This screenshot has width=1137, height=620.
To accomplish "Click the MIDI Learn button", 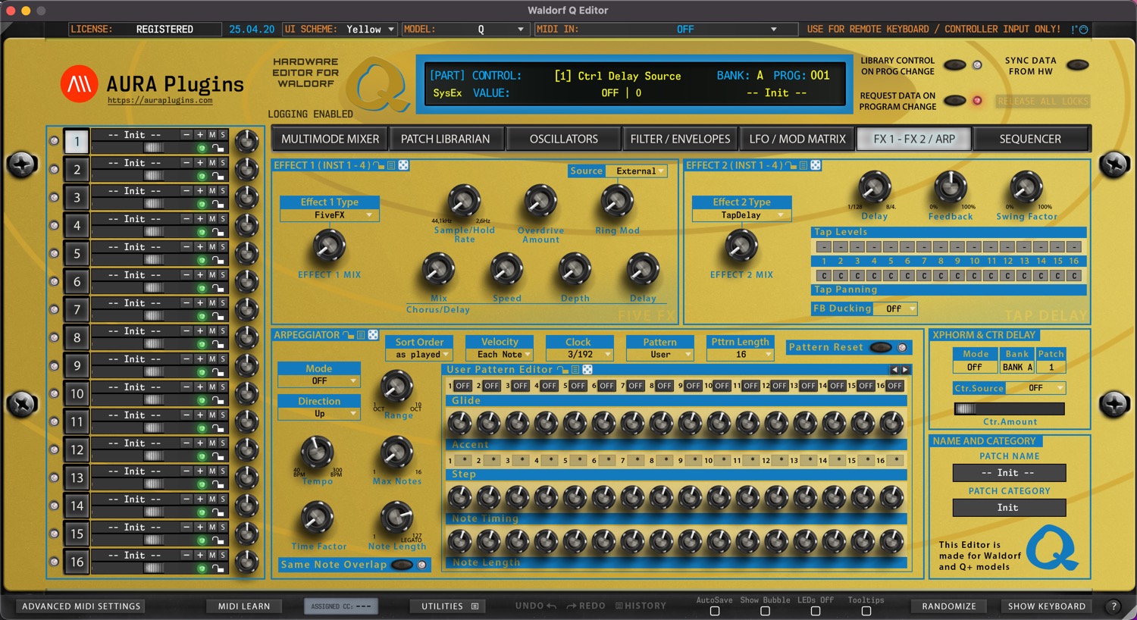I will tap(244, 606).
